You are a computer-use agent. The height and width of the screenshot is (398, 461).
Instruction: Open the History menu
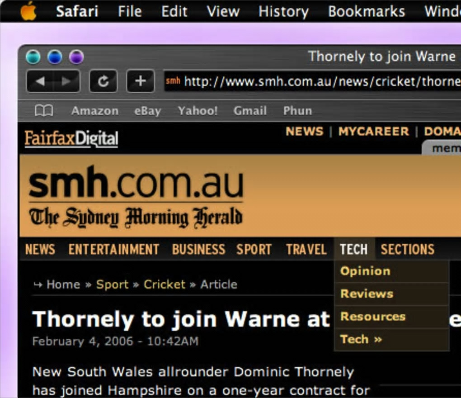pyautogui.click(x=283, y=11)
